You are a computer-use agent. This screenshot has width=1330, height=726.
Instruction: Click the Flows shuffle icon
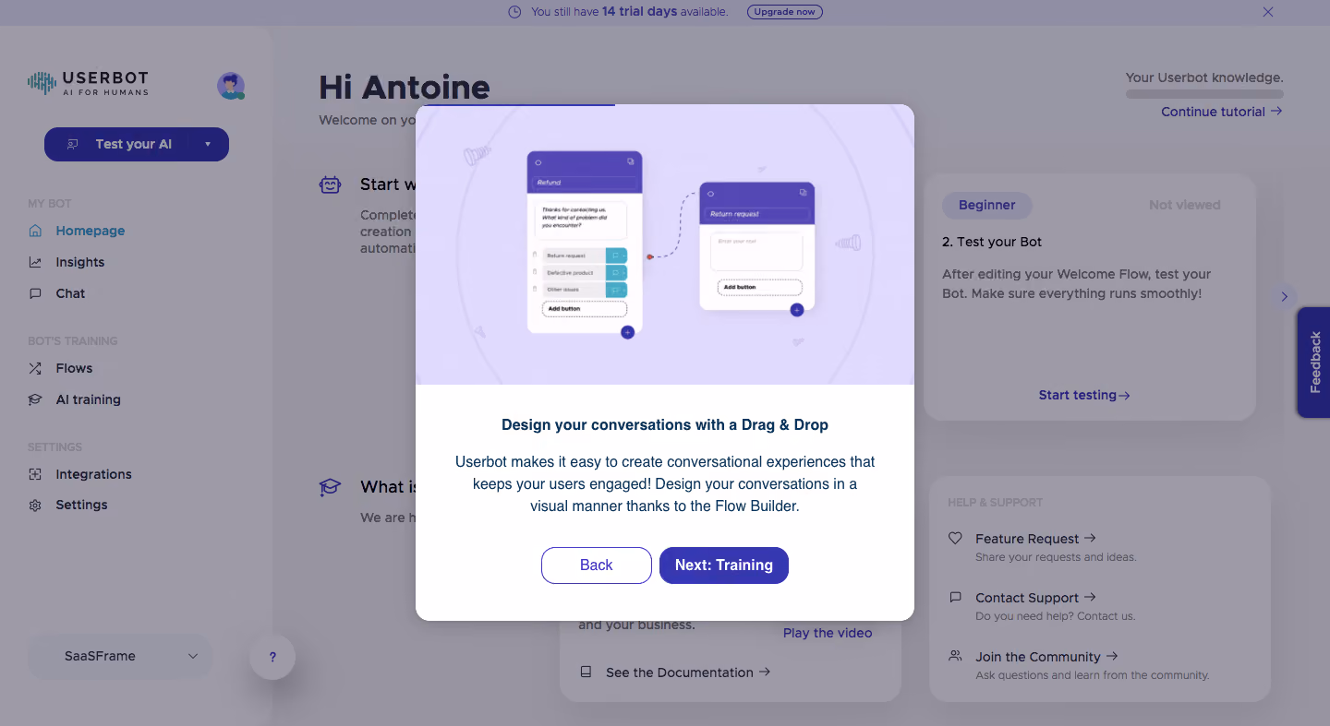pos(35,368)
